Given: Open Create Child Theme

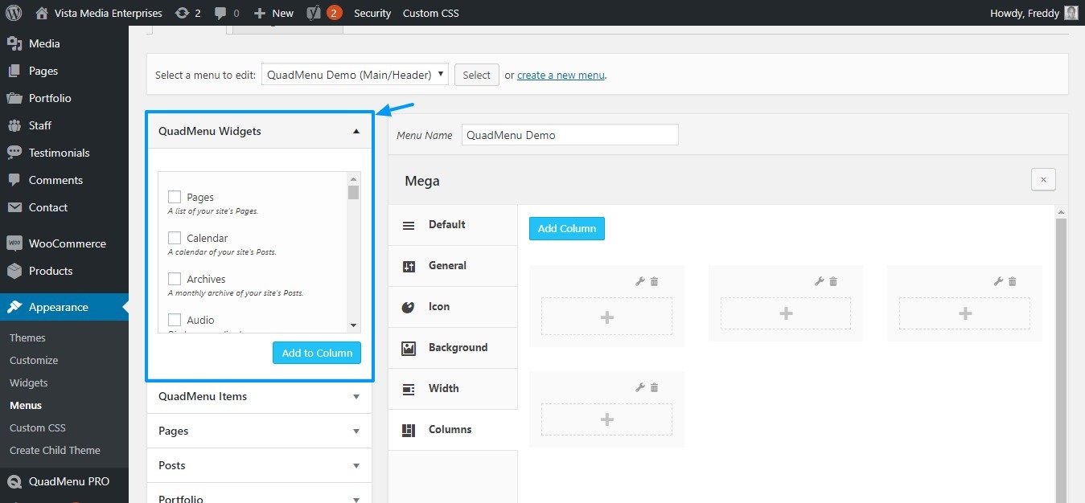Looking at the screenshot, I should click(55, 450).
